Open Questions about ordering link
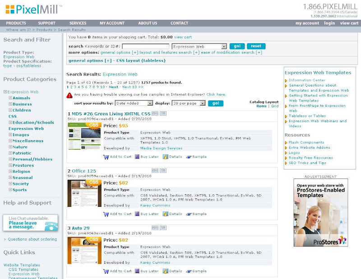This screenshot has height=279, width=361. point(32,239)
